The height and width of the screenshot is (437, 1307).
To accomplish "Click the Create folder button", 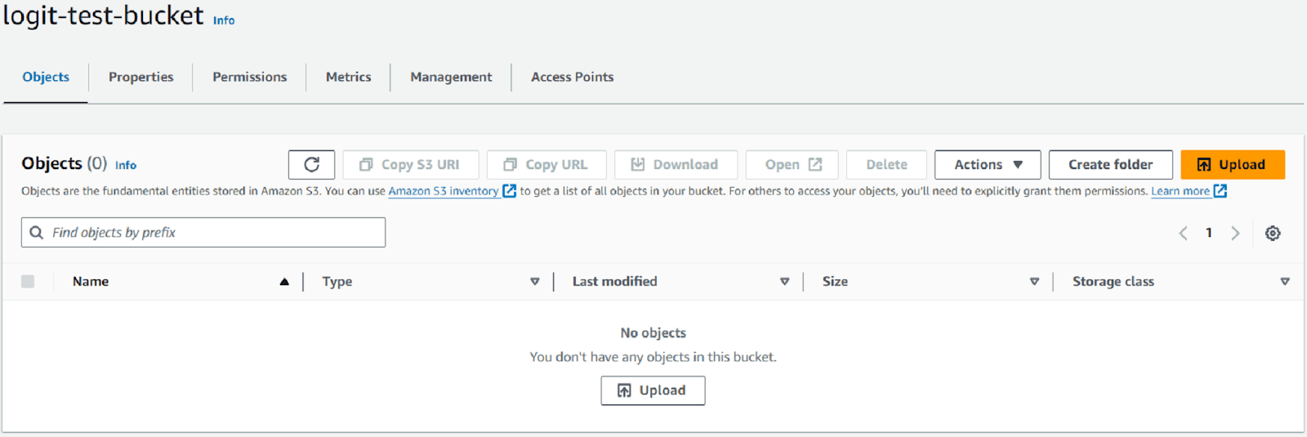I will point(1111,164).
